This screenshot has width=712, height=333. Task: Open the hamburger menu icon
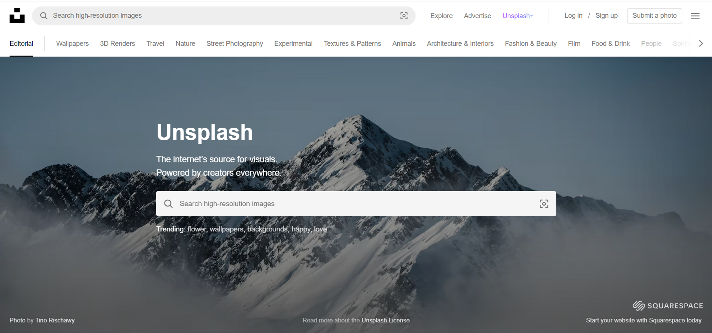(x=695, y=16)
